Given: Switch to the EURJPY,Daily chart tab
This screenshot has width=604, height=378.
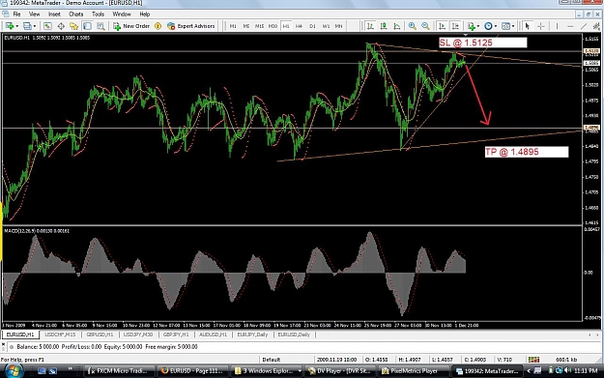Looking at the screenshot, I should [252, 334].
